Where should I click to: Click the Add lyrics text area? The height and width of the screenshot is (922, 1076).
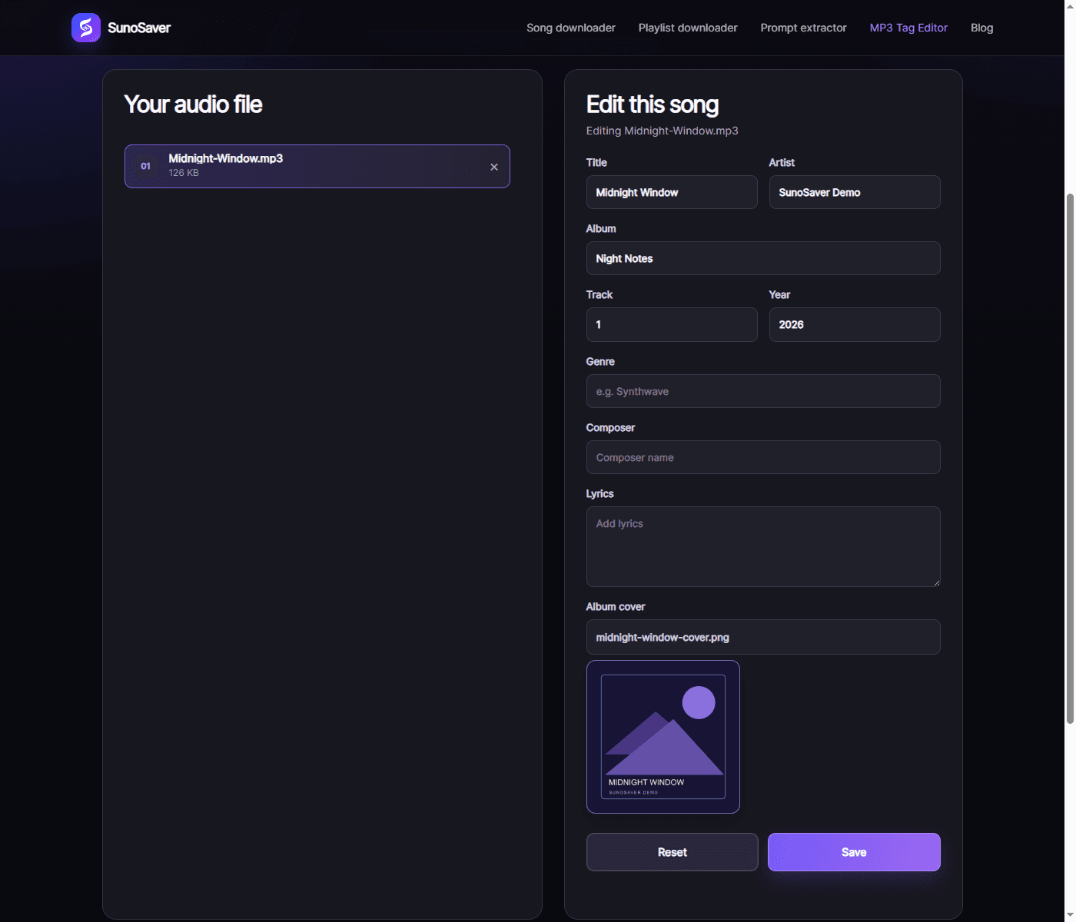click(763, 547)
